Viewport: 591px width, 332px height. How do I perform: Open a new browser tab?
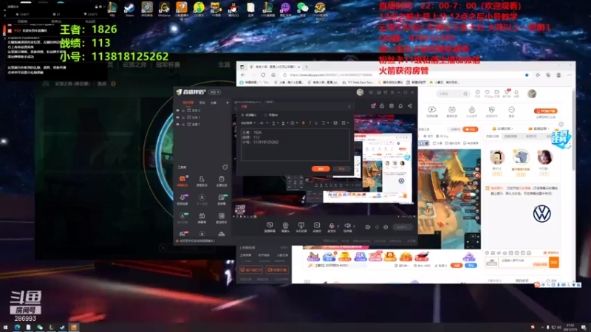click(307, 66)
